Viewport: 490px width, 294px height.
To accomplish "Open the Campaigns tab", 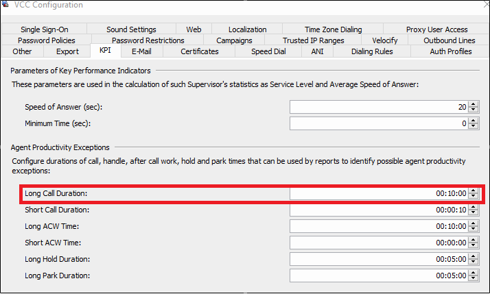I will [234, 40].
